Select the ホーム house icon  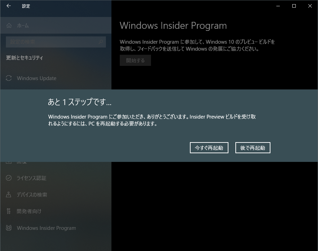(x=8, y=25)
